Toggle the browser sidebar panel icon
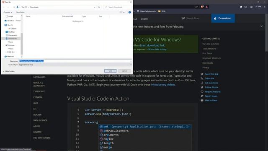Viewport: 268px width, 151px height. [x=246, y=7]
